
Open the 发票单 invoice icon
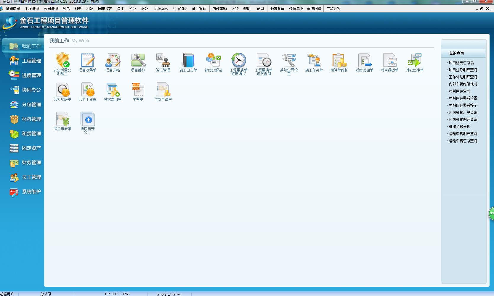point(138,90)
